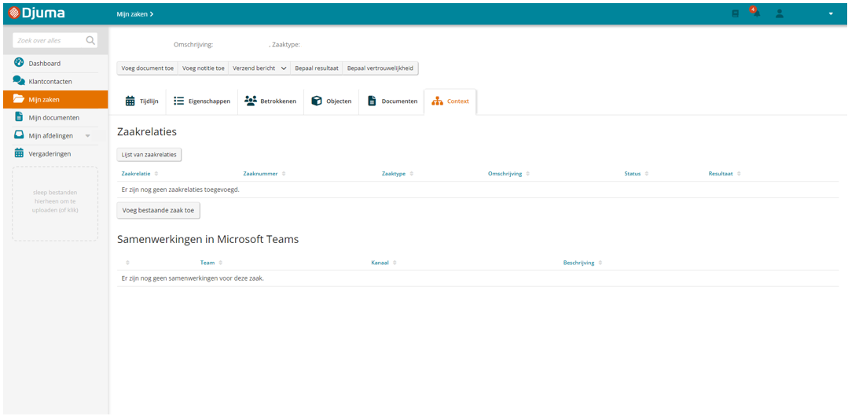Image resolution: width=848 pixels, height=416 pixels.
Task: Click the Vergaderingen calendar icon
Action: click(19, 153)
